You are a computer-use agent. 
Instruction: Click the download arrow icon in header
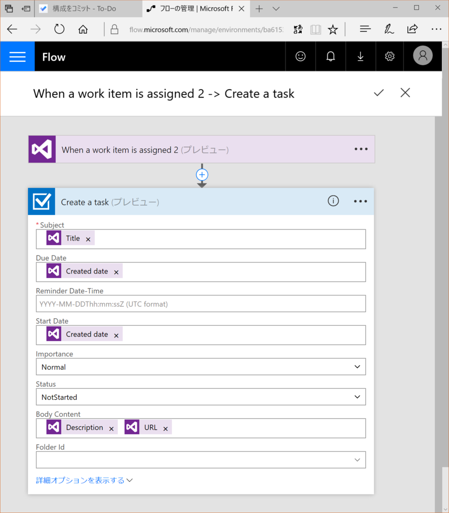360,57
